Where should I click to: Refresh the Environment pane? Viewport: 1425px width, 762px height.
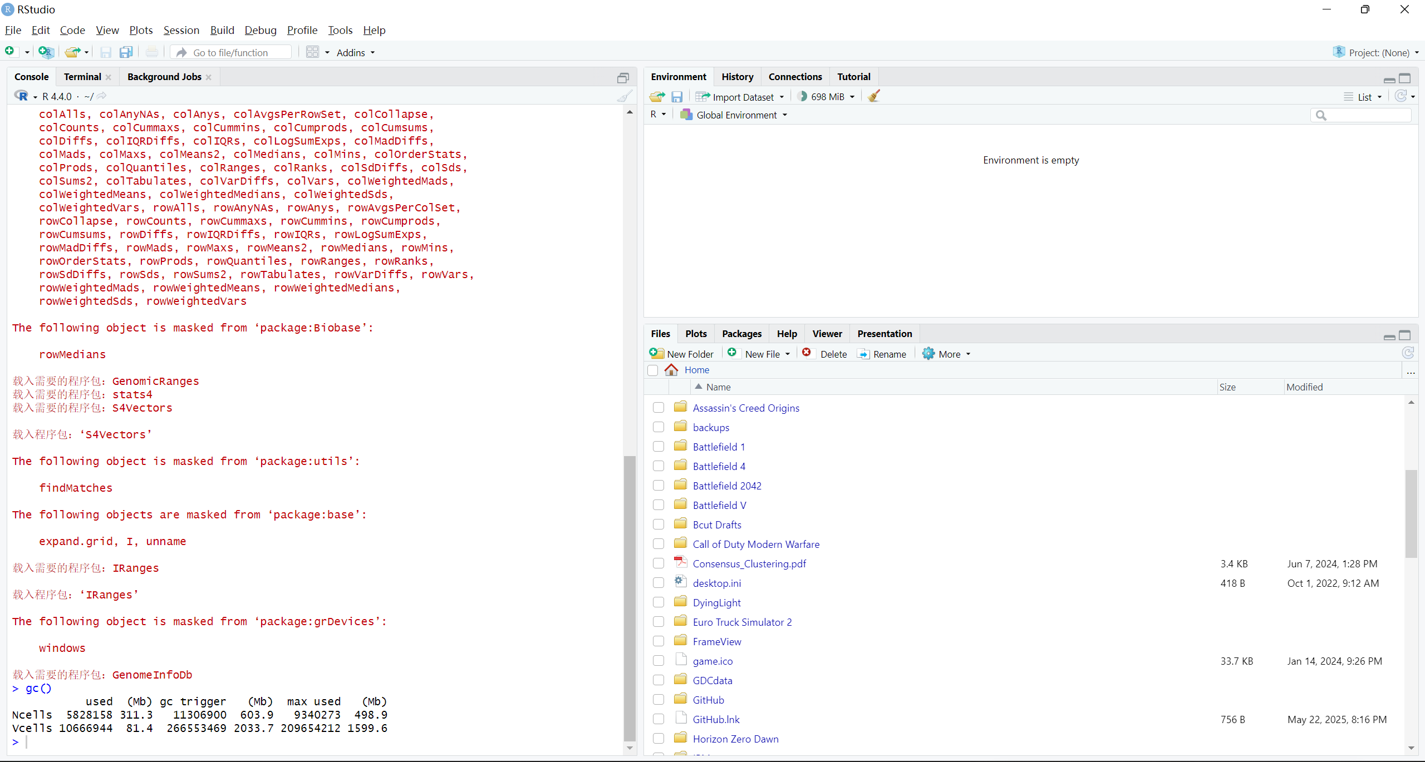pos(1401,96)
